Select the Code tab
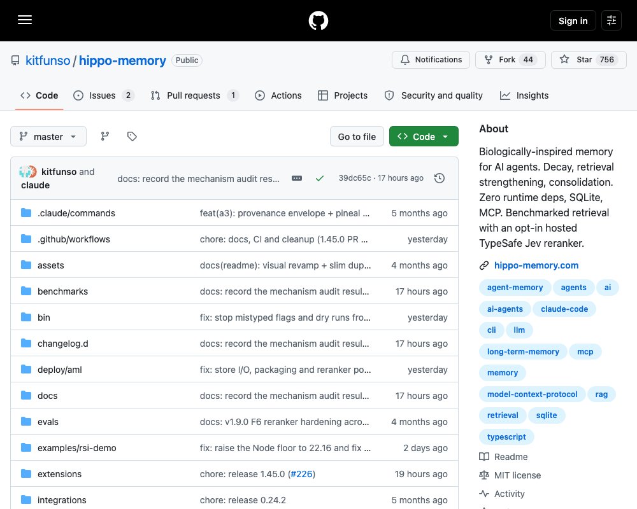This screenshot has width=637, height=509. (x=39, y=95)
